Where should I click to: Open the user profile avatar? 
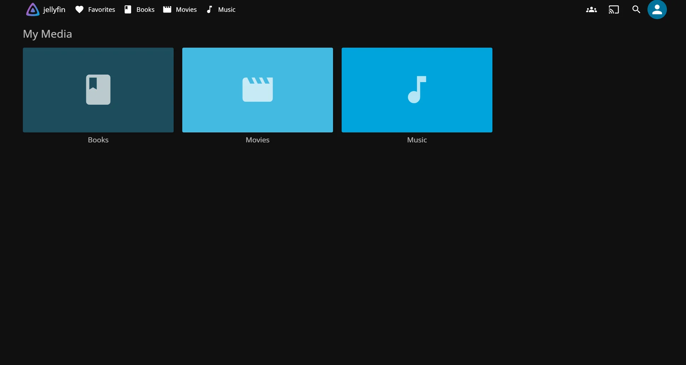click(657, 10)
